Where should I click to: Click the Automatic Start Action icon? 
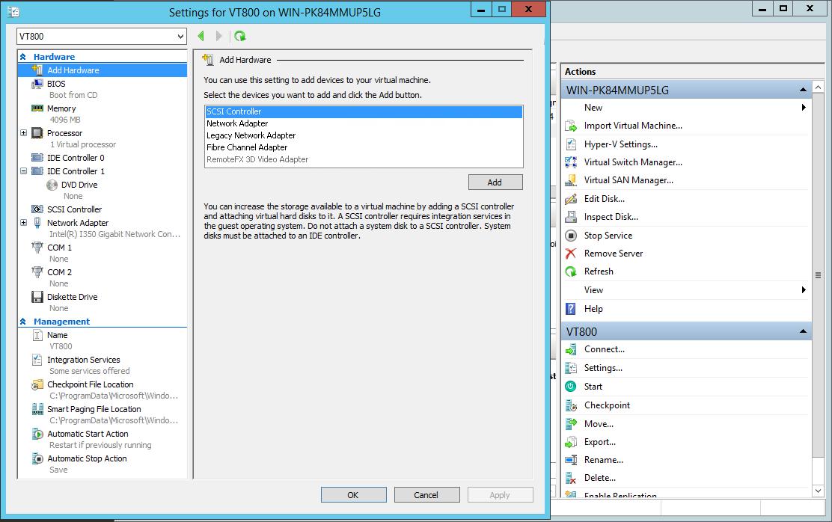(37, 434)
